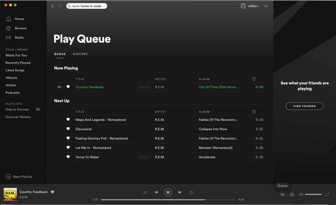Pause the current song
This screenshot has width=336, height=205.
point(168,192)
